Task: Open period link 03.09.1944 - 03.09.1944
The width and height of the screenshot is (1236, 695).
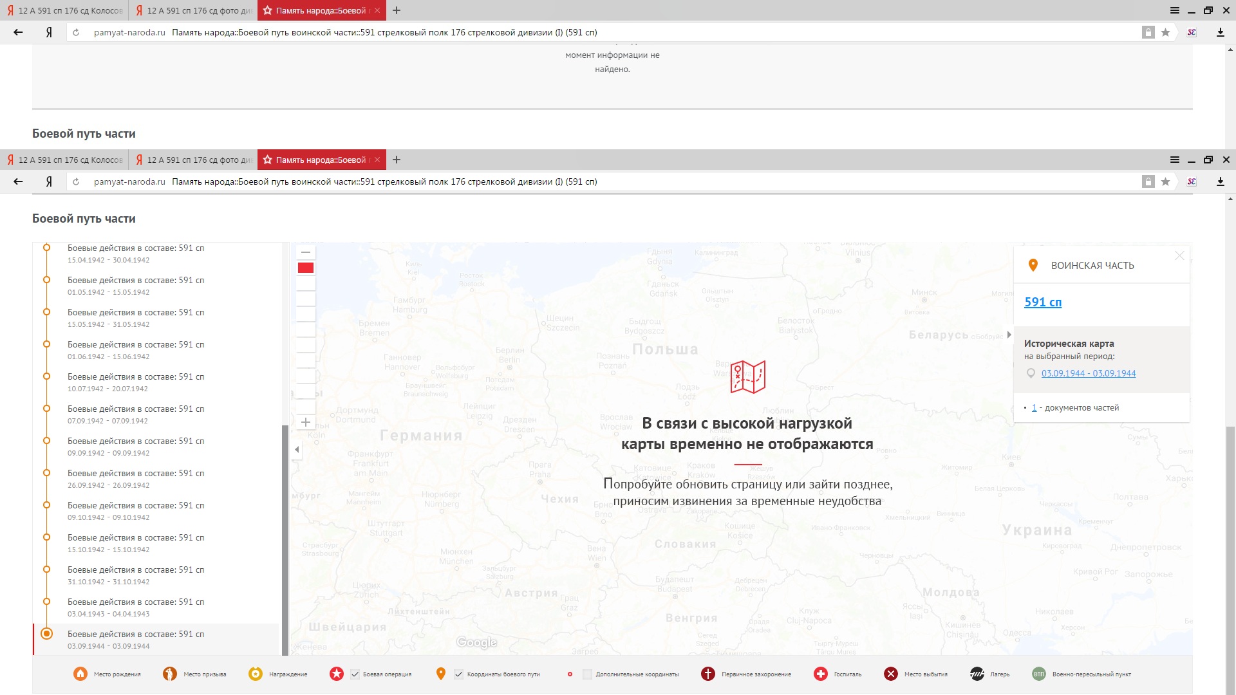Action: coord(1088,373)
